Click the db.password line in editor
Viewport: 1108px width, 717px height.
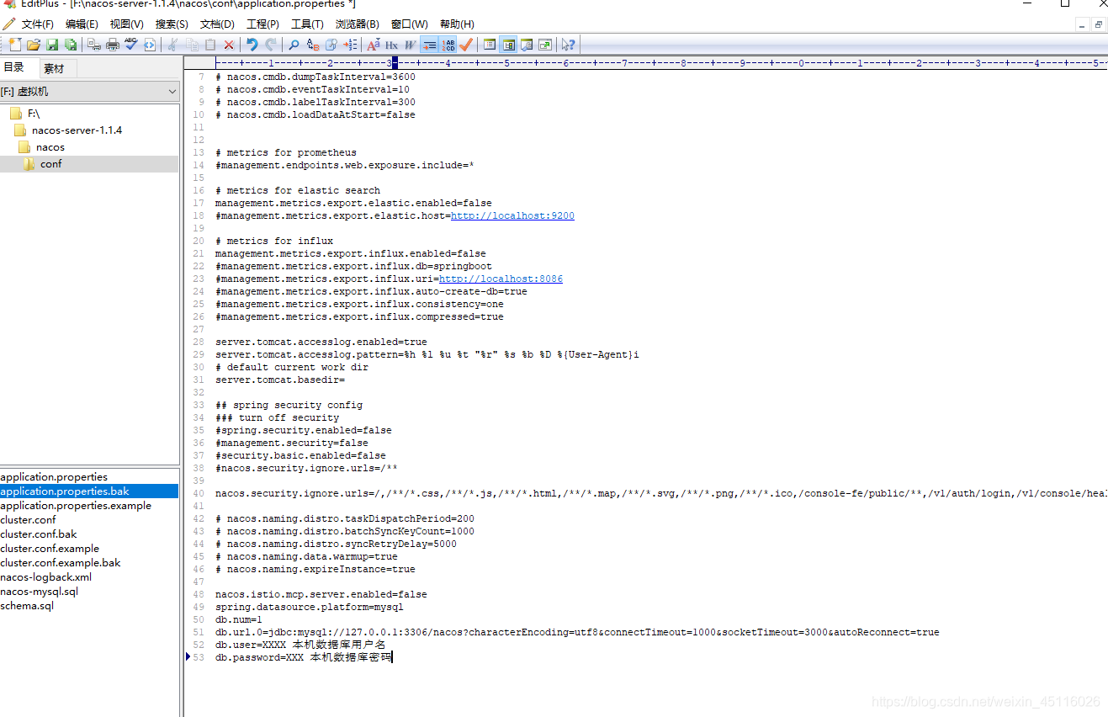click(x=304, y=657)
